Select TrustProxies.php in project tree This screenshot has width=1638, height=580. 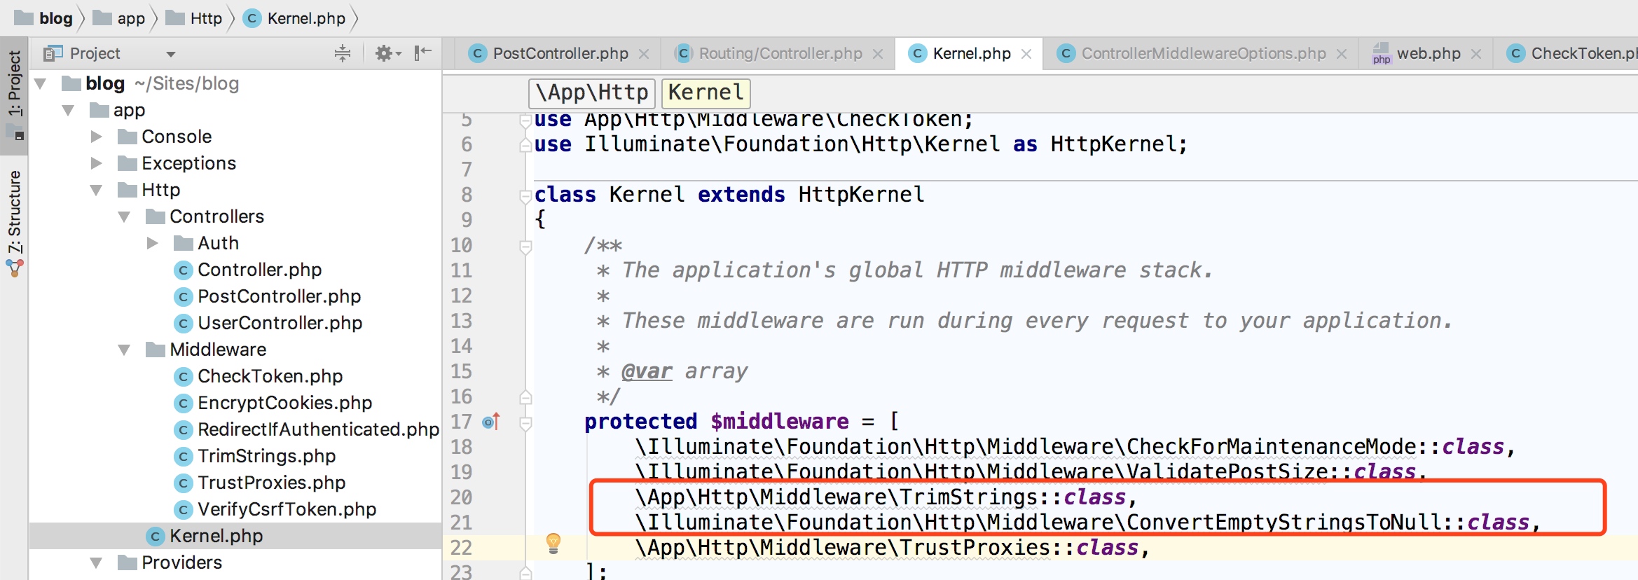(x=271, y=483)
